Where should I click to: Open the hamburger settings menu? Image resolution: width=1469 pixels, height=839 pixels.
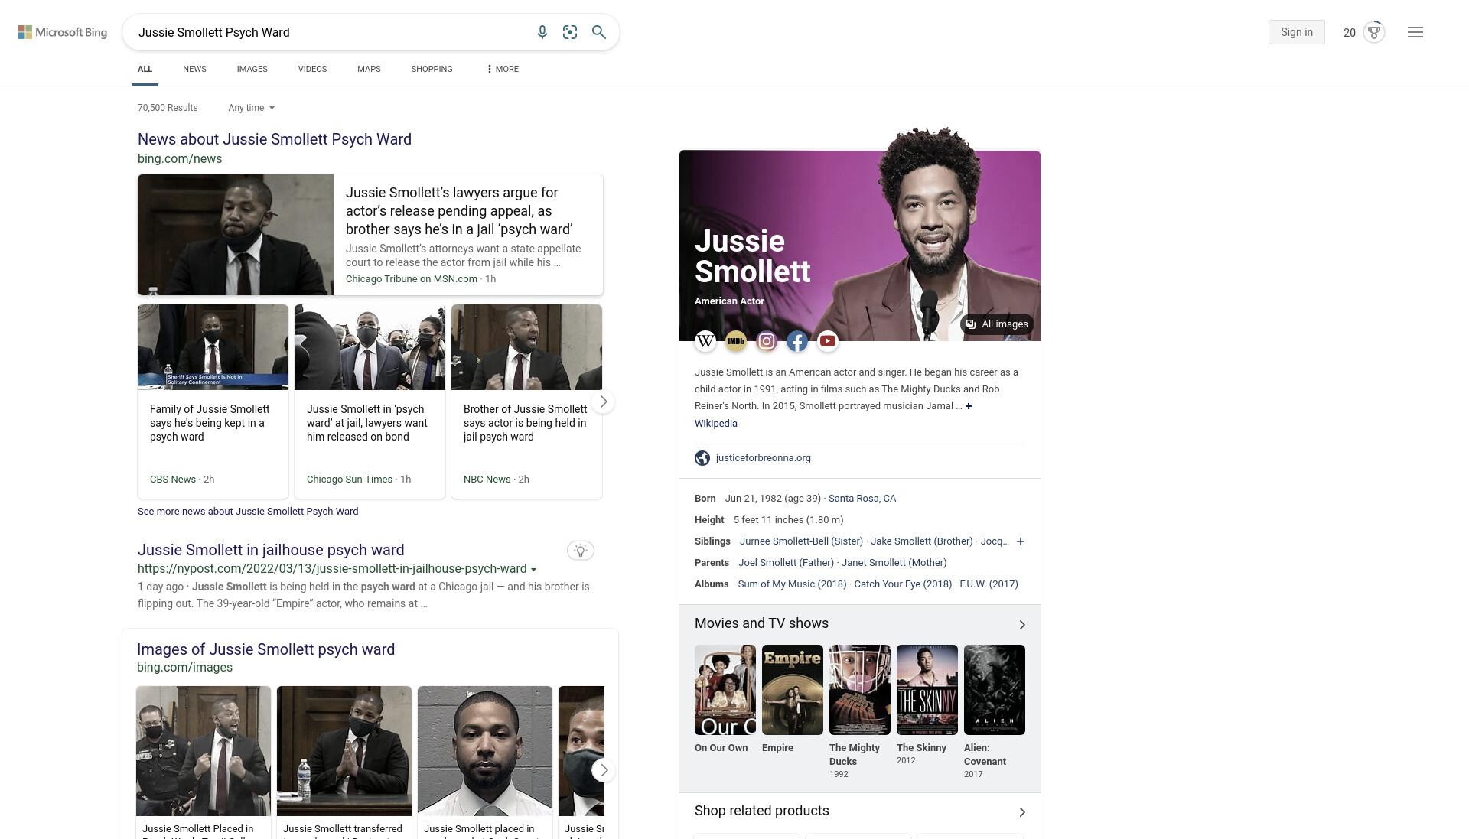[x=1415, y=32]
